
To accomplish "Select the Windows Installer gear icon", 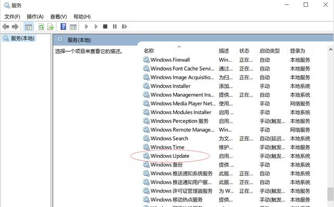I will coord(146,86).
